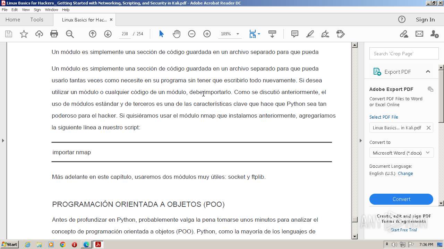Remove the selected PDF file with X

[428, 128]
